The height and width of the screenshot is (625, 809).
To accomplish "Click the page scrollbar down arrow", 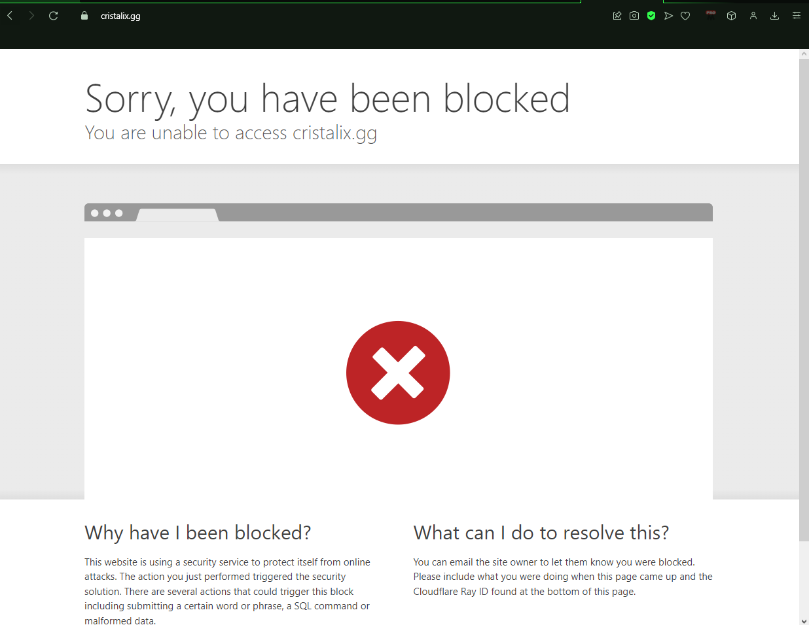I will (x=804, y=620).
